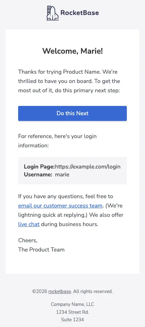Click the https://example.com/login URL
The width and height of the screenshot is (145, 327).
coord(88,167)
